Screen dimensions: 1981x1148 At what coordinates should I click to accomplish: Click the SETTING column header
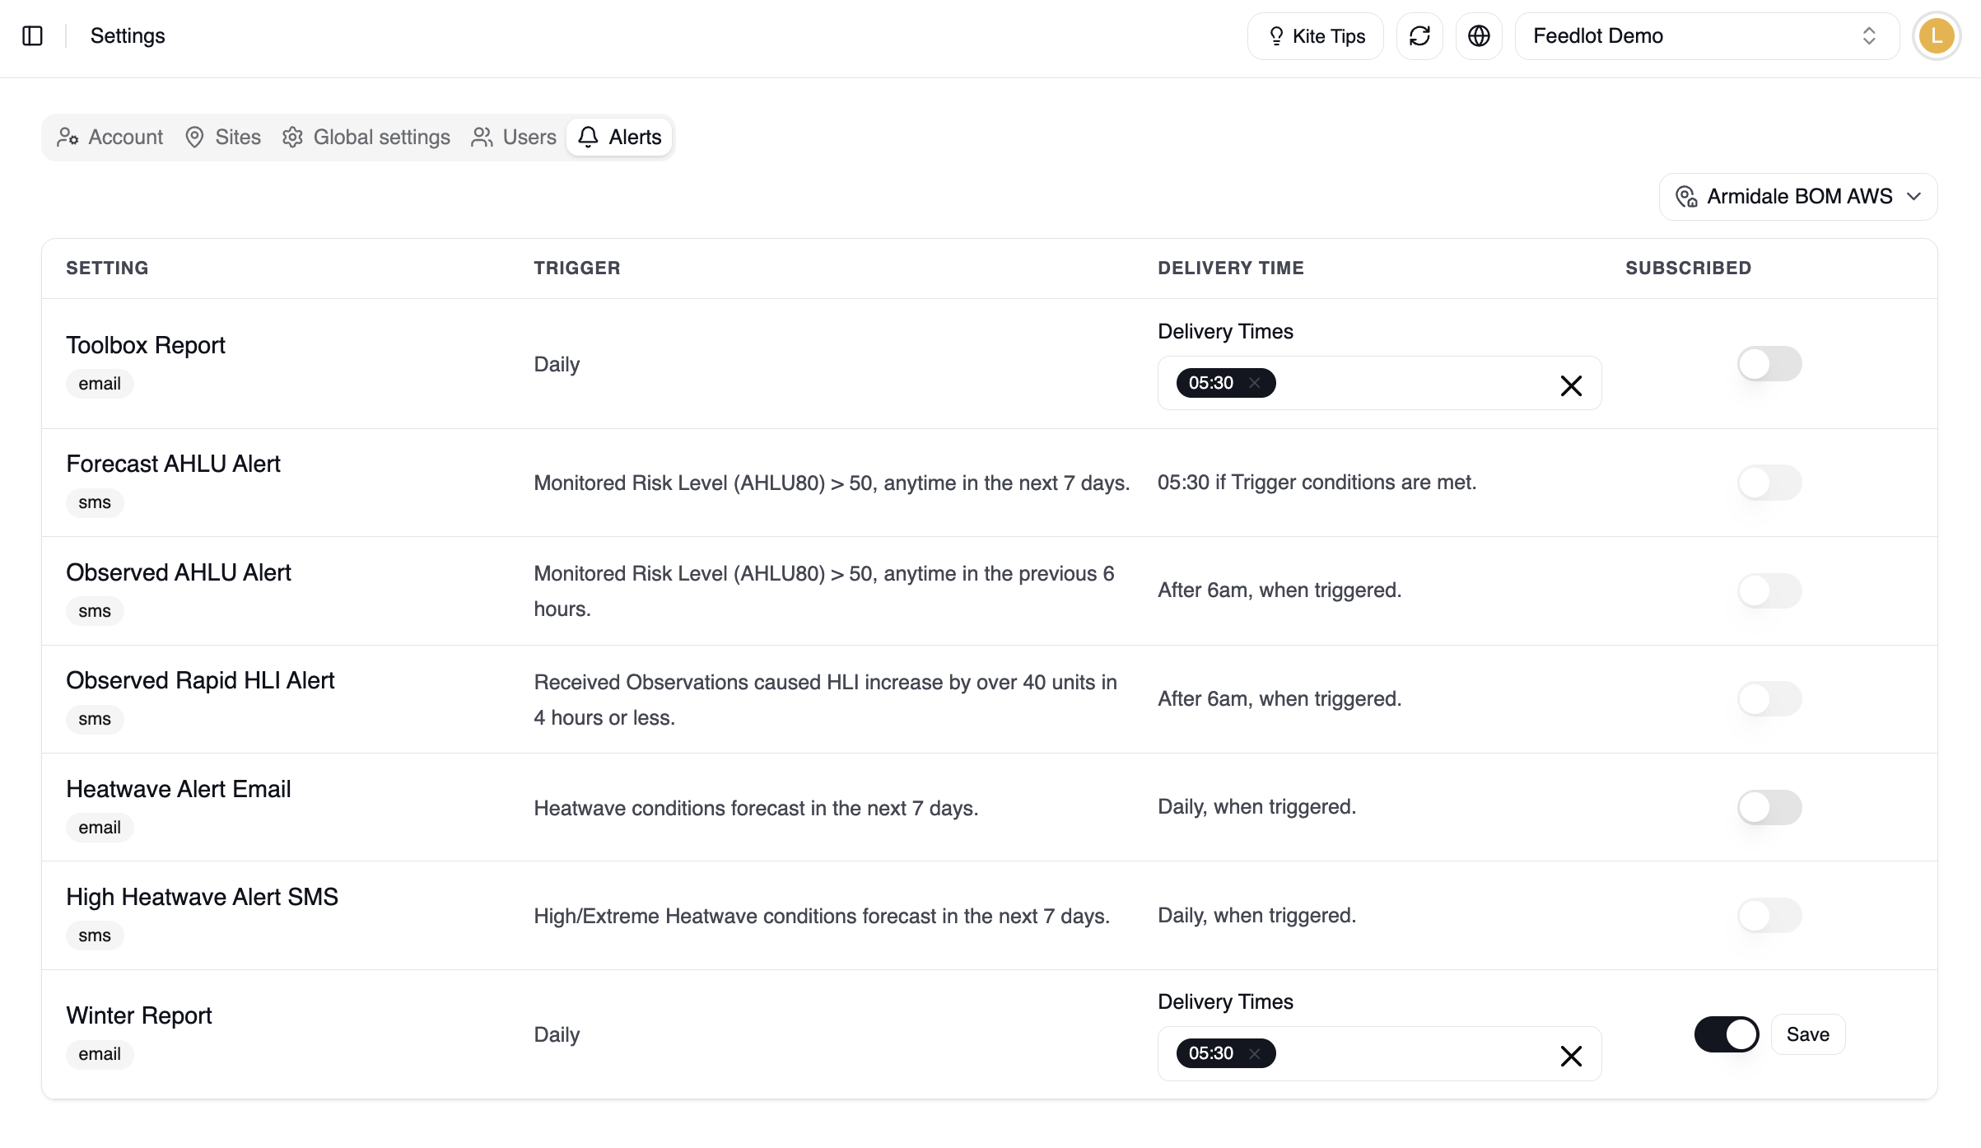coord(107,268)
